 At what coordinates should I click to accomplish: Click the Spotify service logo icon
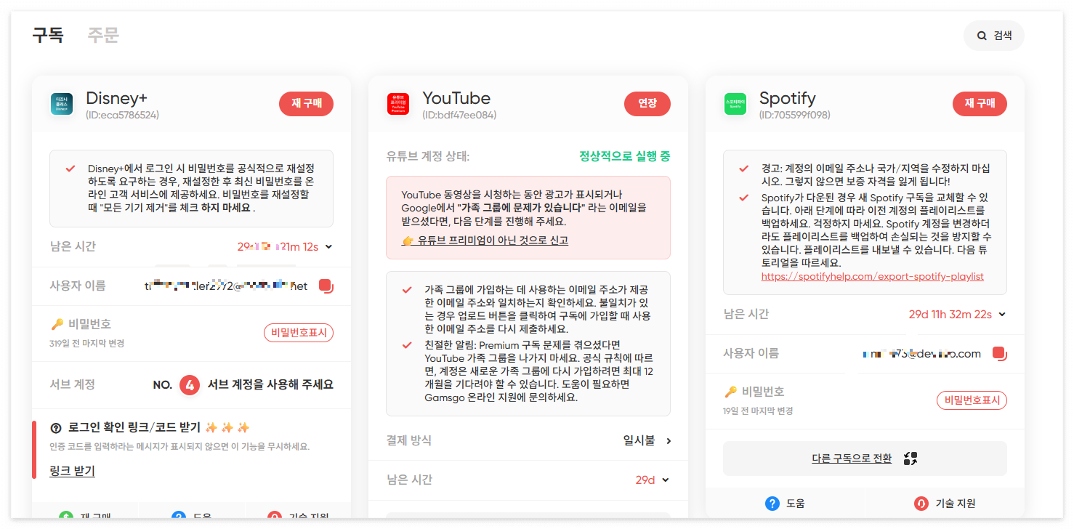tap(735, 105)
